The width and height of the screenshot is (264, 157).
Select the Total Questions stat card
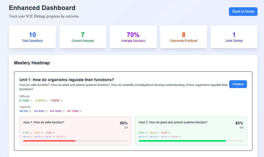point(32,37)
